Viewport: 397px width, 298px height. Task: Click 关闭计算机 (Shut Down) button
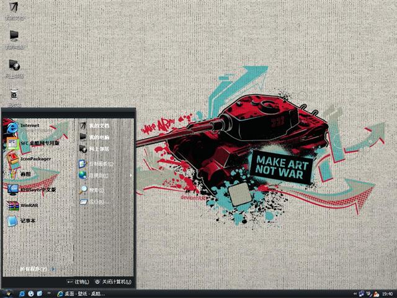(x=113, y=281)
